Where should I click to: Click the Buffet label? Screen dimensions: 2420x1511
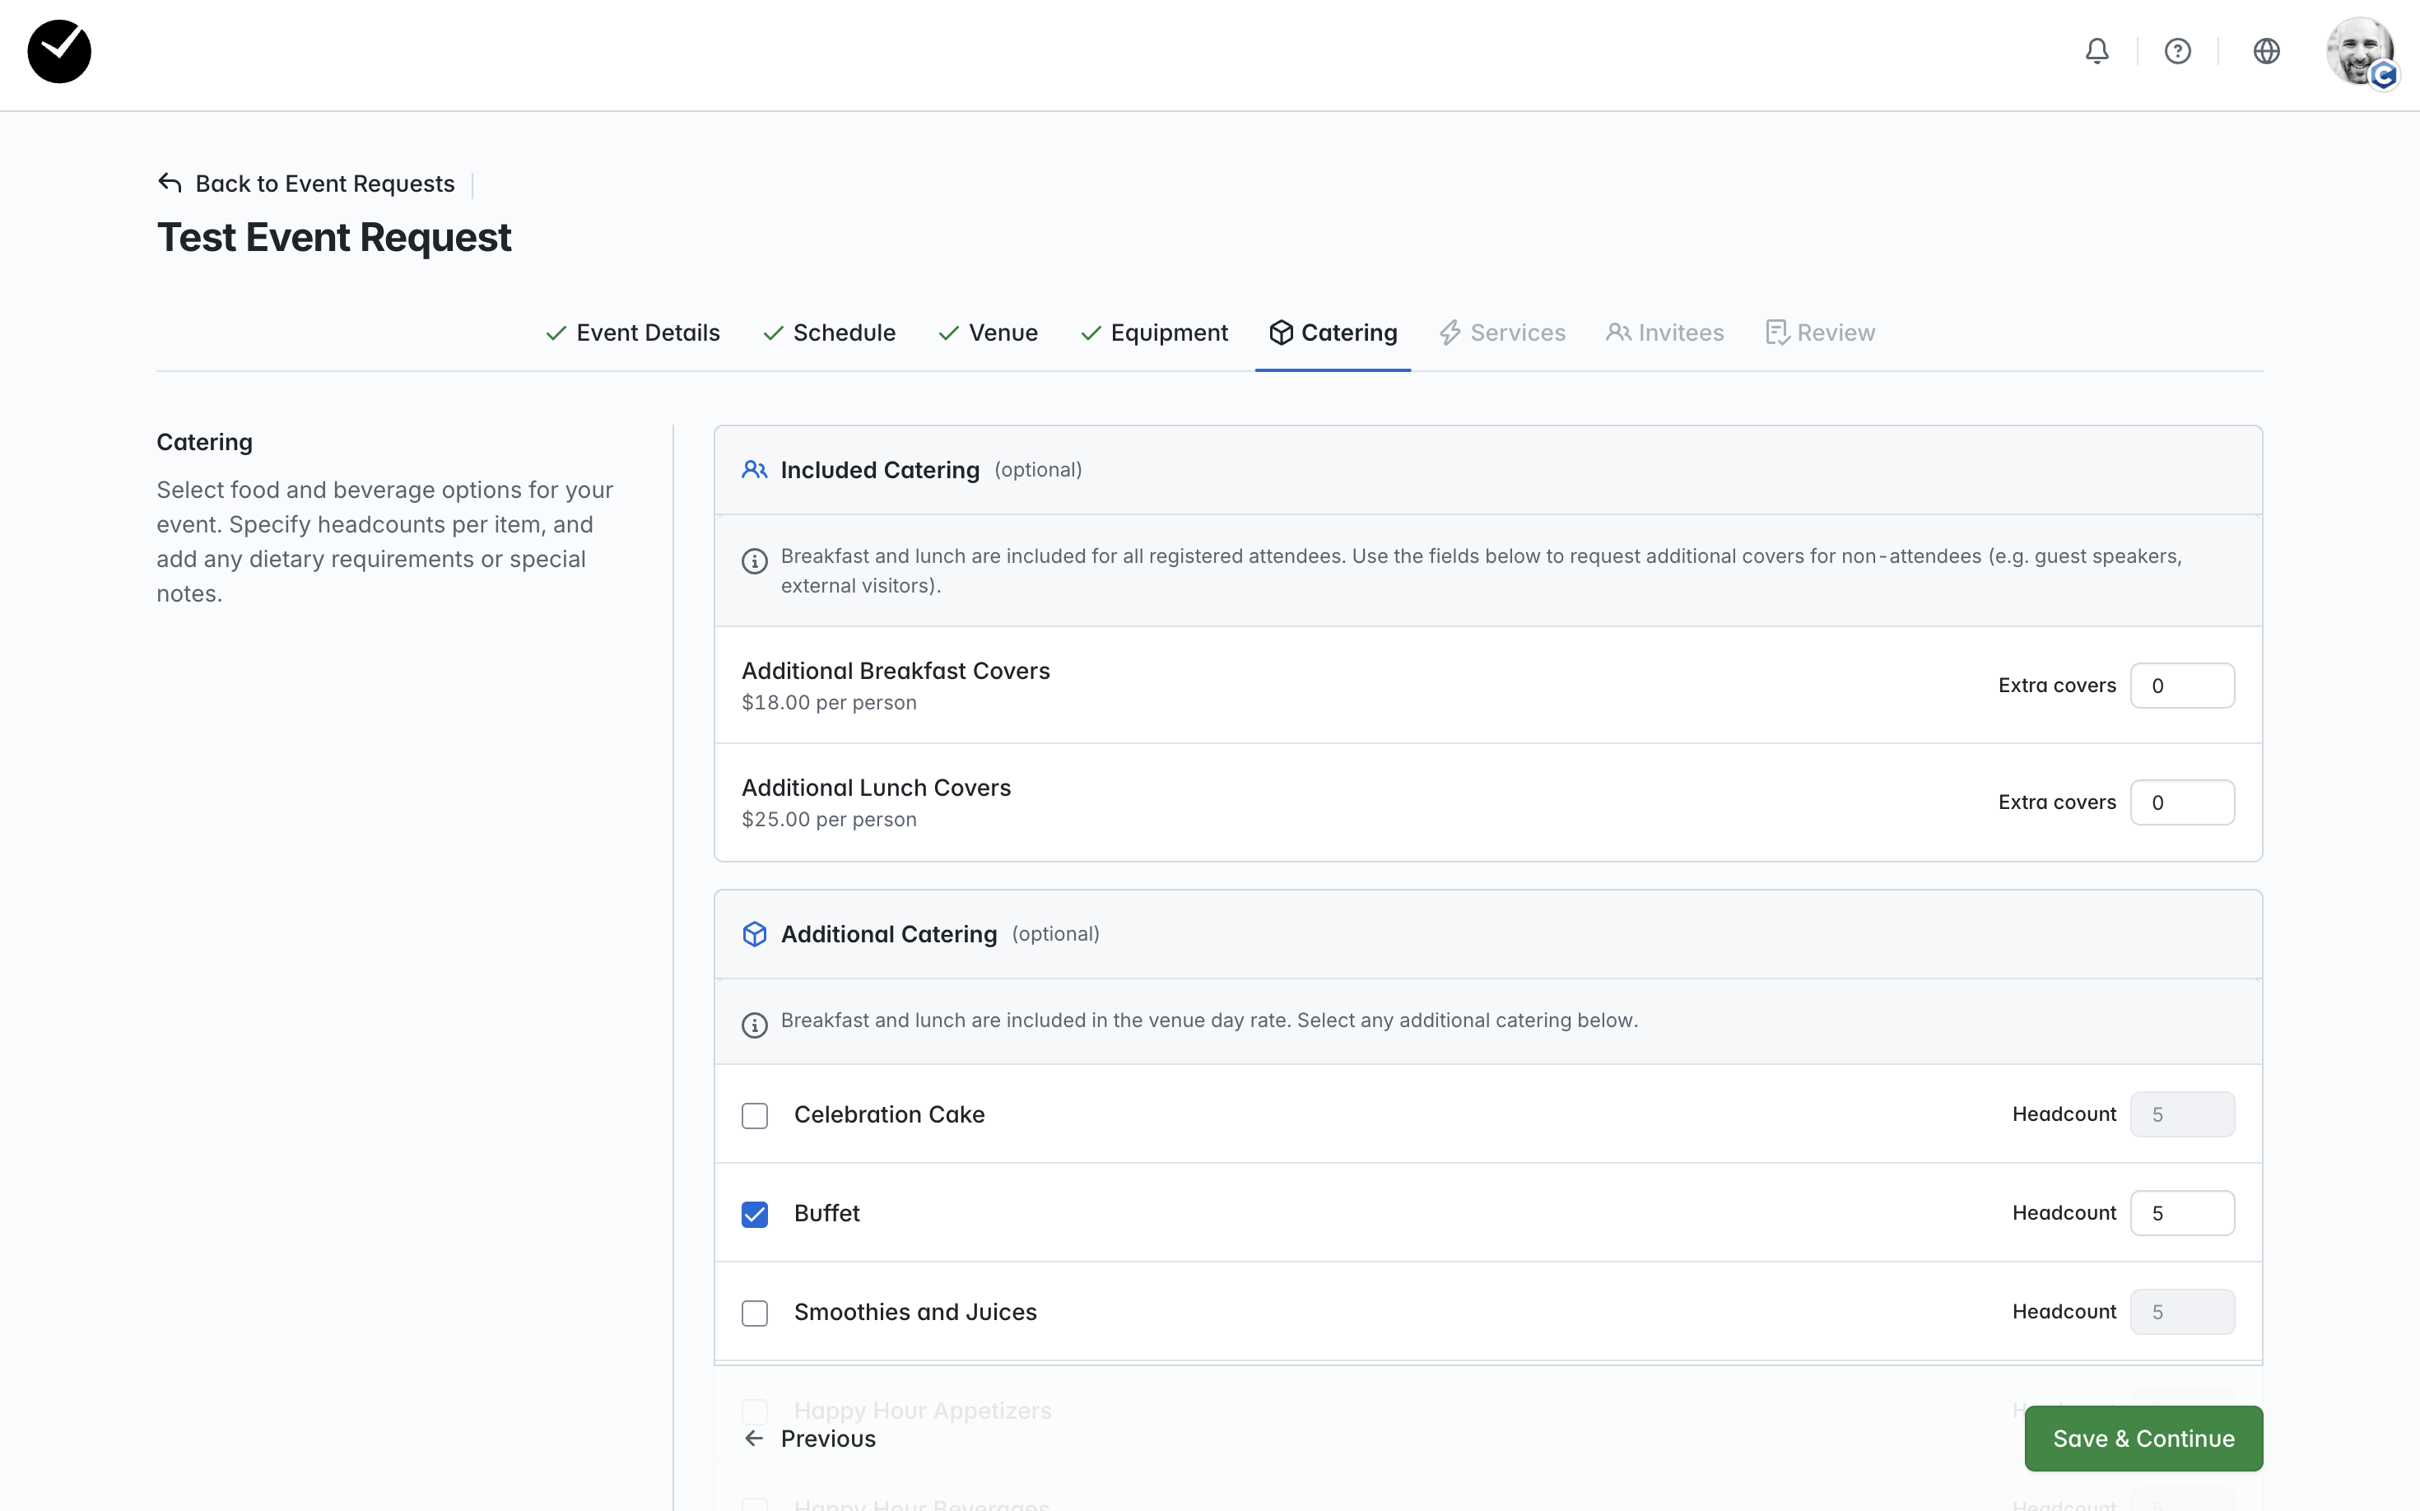(826, 1213)
